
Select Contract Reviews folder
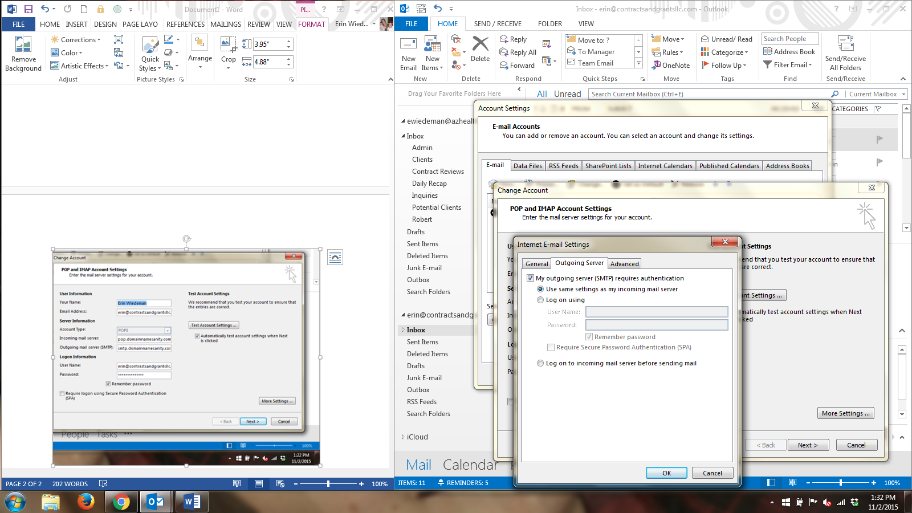click(x=438, y=172)
